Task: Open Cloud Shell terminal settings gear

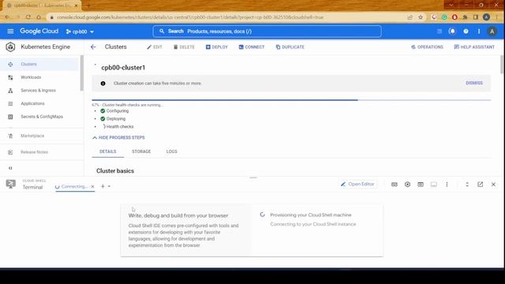Action: pyautogui.click(x=407, y=185)
